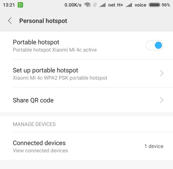The width and height of the screenshot is (173, 169).
Task: Tap the 13:21 clock in status bar
Action: pos(9,5)
